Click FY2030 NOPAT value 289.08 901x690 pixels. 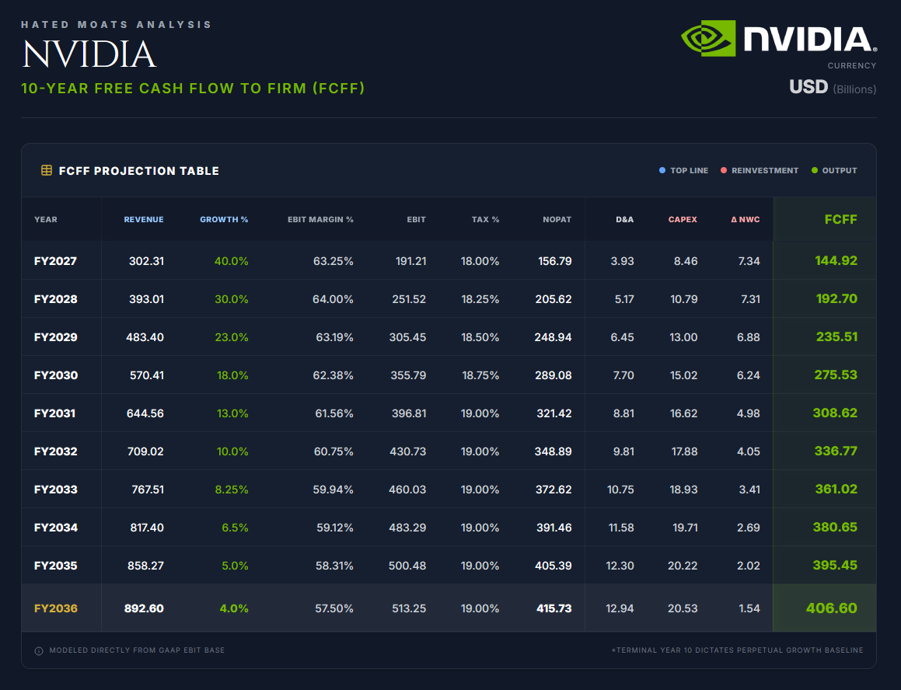coord(554,375)
